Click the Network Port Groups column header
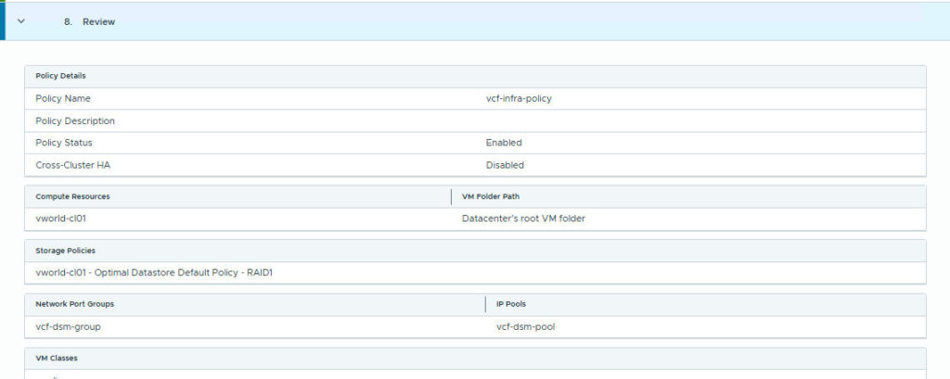This screenshot has height=379, width=950. (x=75, y=304)
